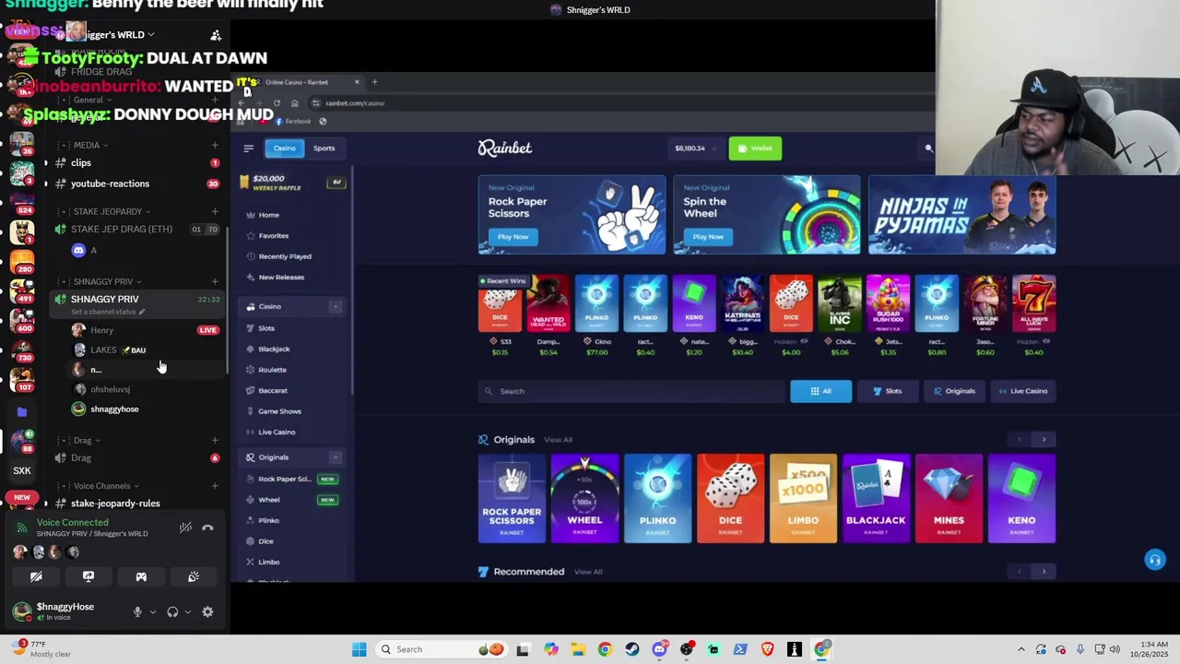Viewport: 1180px width, 664px height.
Task: Open the youtube-reactions Discord channel
Action: (110, 184)
